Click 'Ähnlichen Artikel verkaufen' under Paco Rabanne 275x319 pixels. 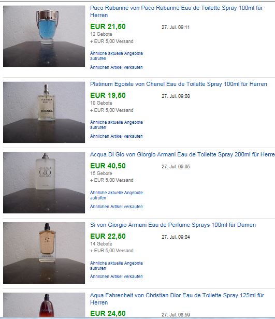coord(117,67)
